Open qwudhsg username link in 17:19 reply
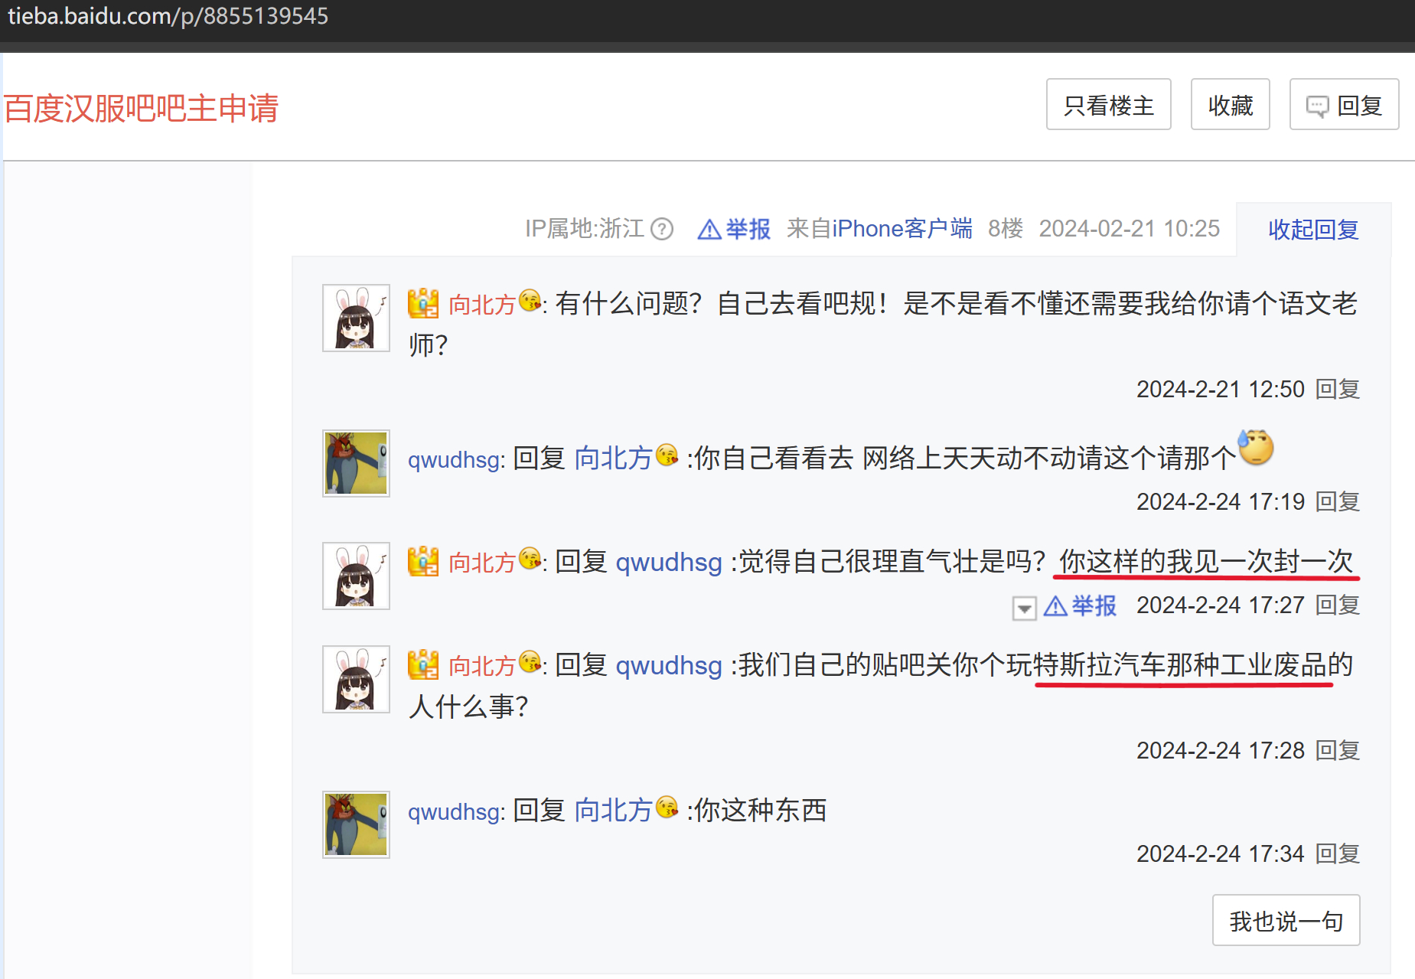The image size is (1415, 979). [x=455, y=460]
